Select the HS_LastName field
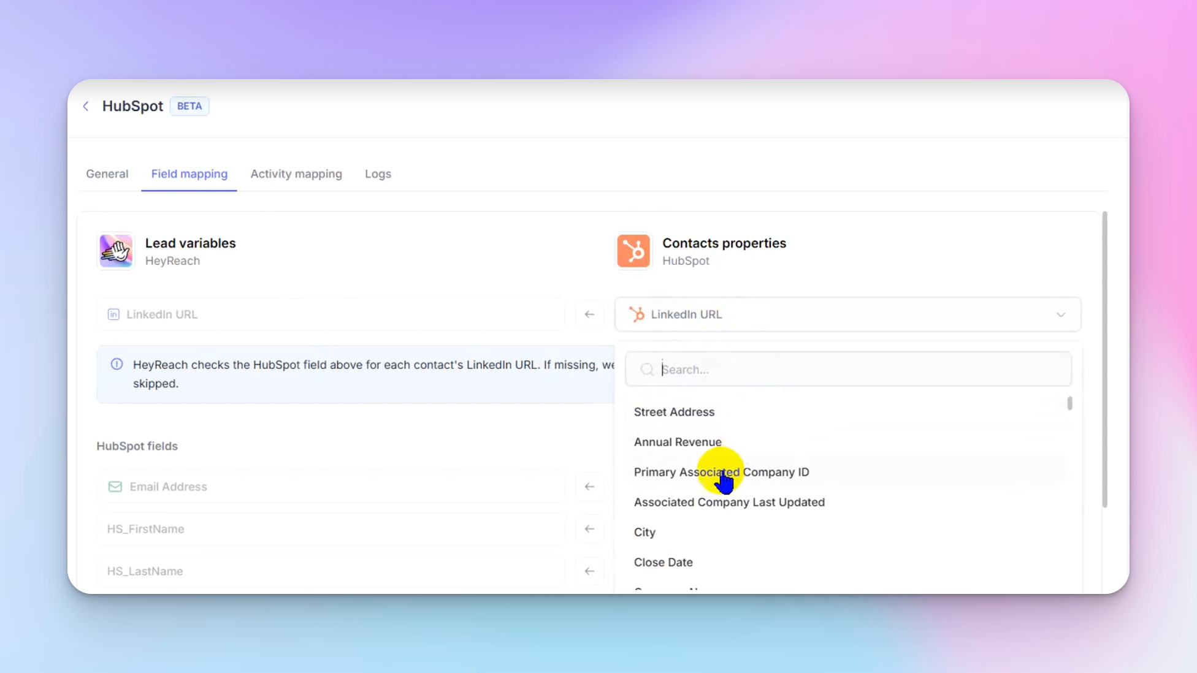Image resolution: width=1197 pixels, height=673 pixels. pyautogui.click(x=331, y=571)
